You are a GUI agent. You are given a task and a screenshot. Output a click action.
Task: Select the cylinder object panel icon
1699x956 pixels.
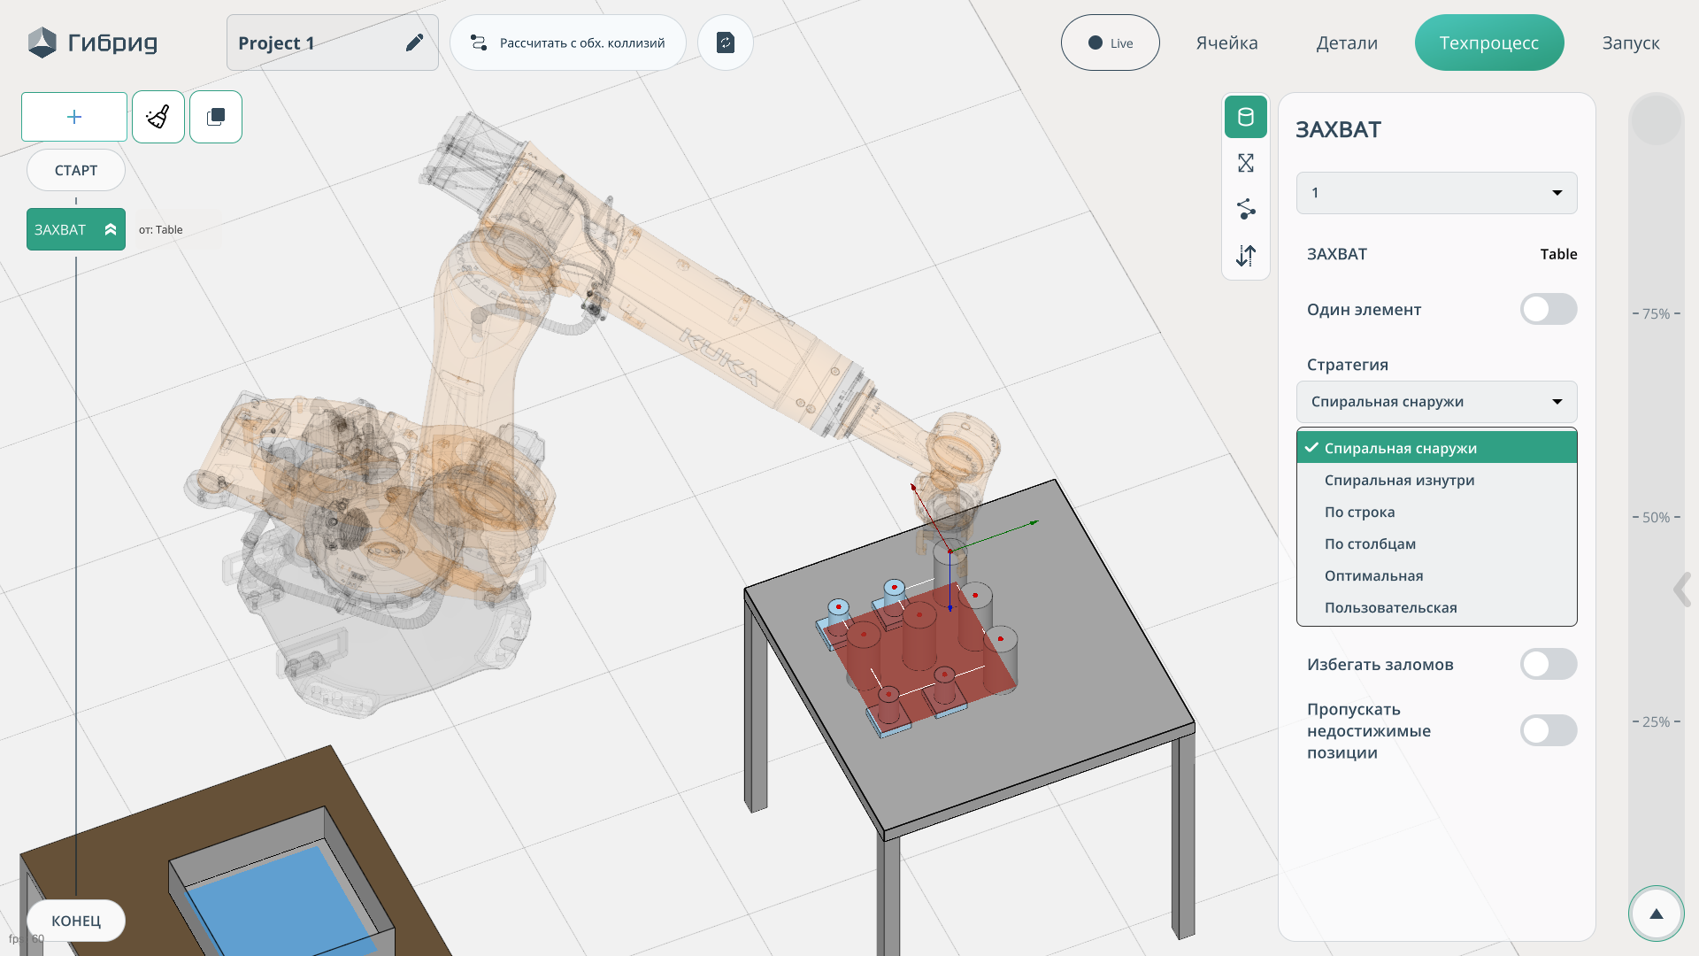pyautogui.click(x=1245, y=117)
